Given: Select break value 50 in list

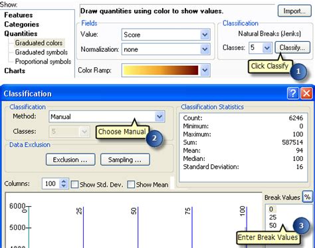Looking at the screenshot, I should (x=272, y=225).
